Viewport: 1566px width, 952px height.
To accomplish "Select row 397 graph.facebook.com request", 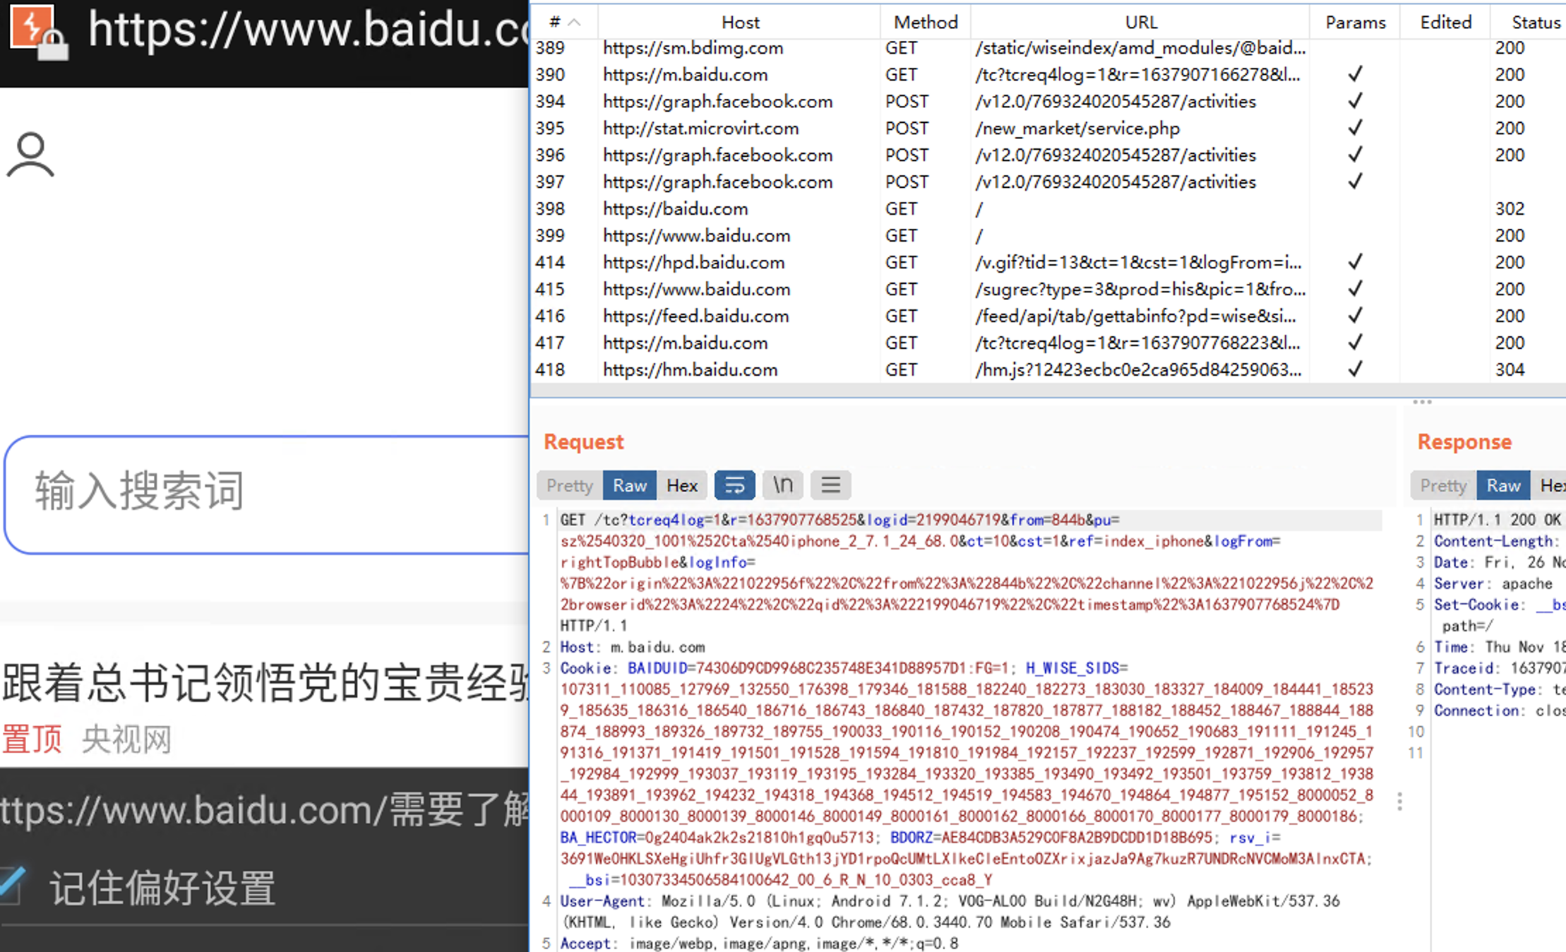I will pos(1048,182).
